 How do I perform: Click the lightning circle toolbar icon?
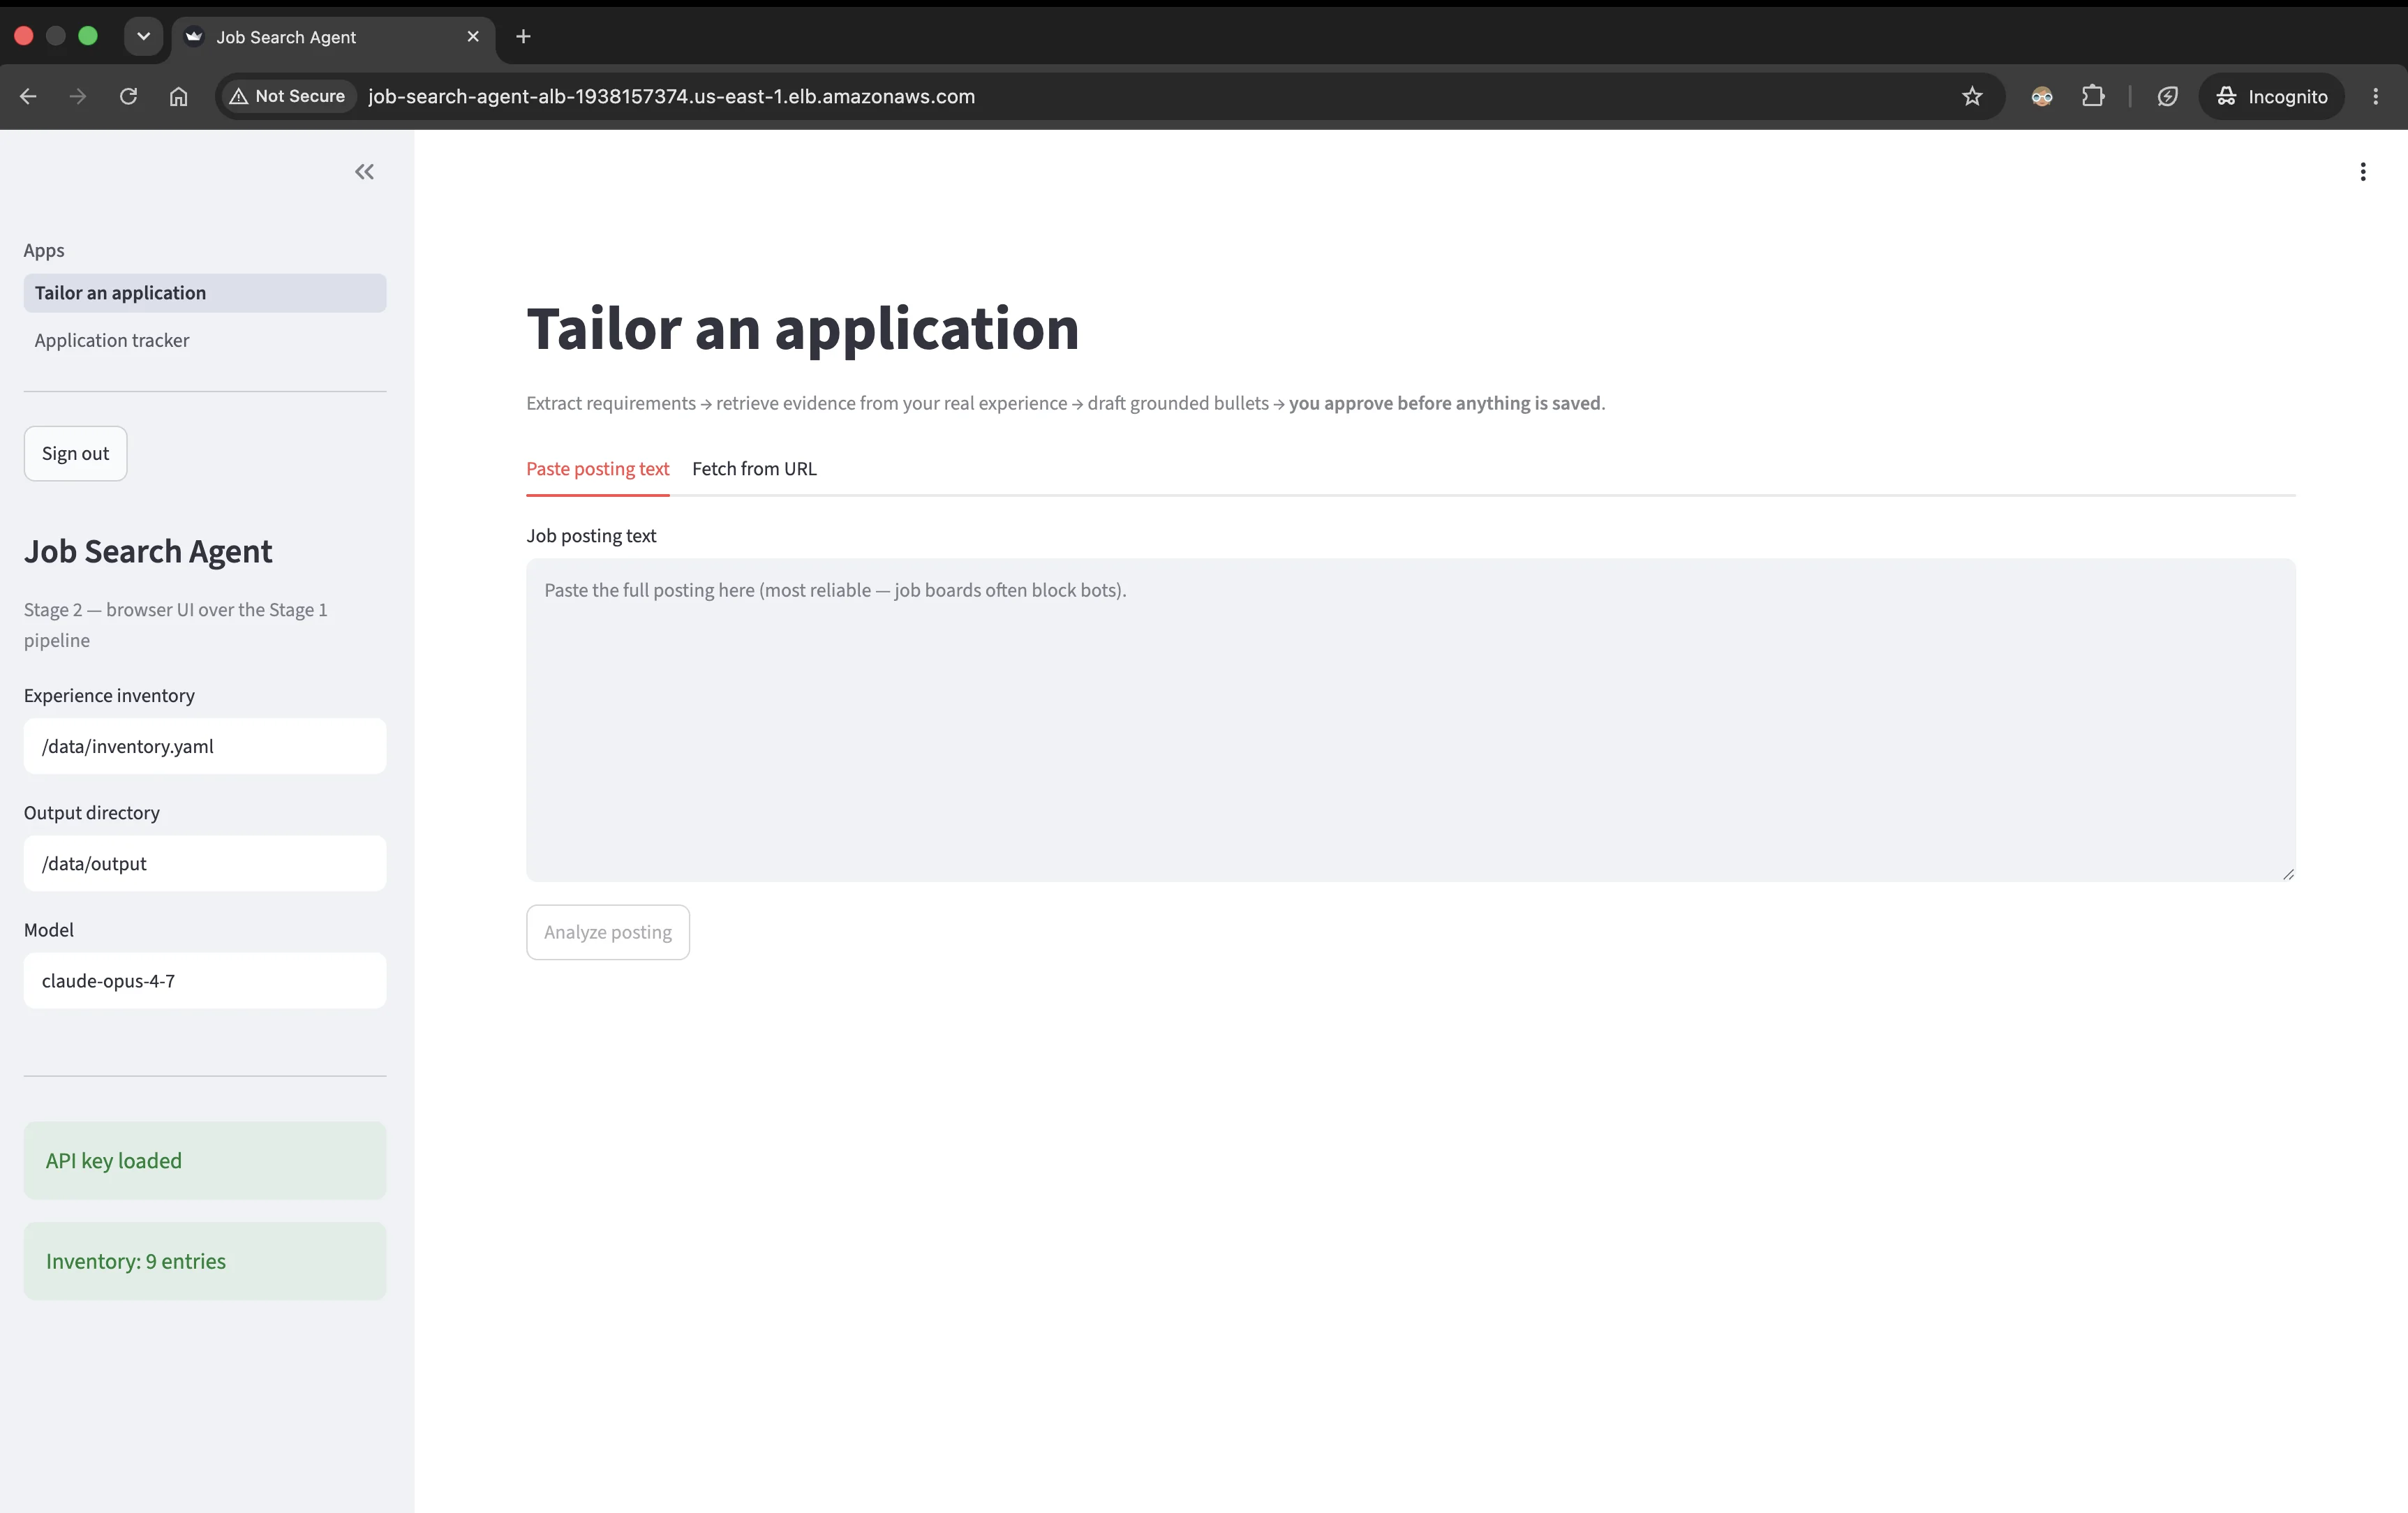pyautogui.click(x=2167, y=97)
